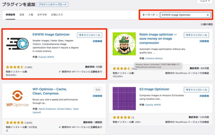Image resolution: width=215 pixels, height=135 pixels.
Task: Click 'Automatic image optimization without any quality loss' text
Action: (162, 51)
